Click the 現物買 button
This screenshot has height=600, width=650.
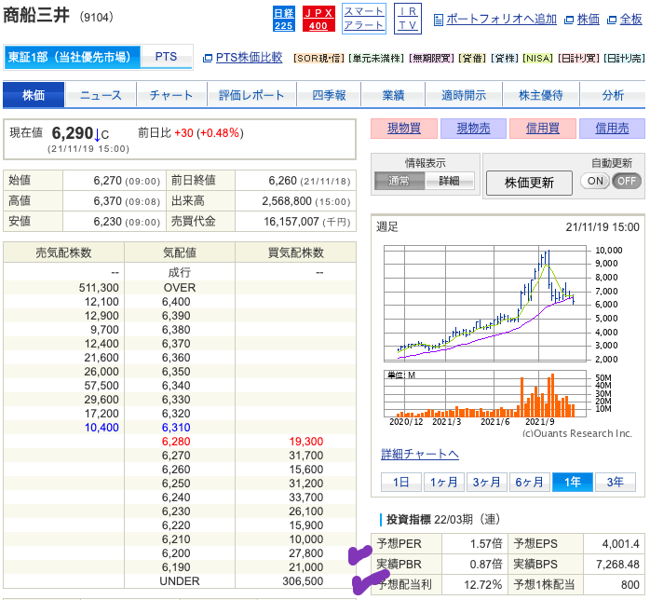[x=404, y=129]
